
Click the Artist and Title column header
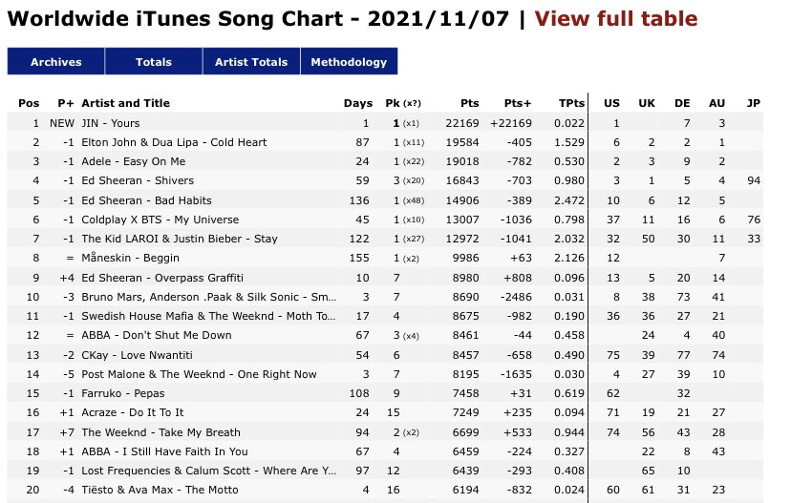coord(125,103)
